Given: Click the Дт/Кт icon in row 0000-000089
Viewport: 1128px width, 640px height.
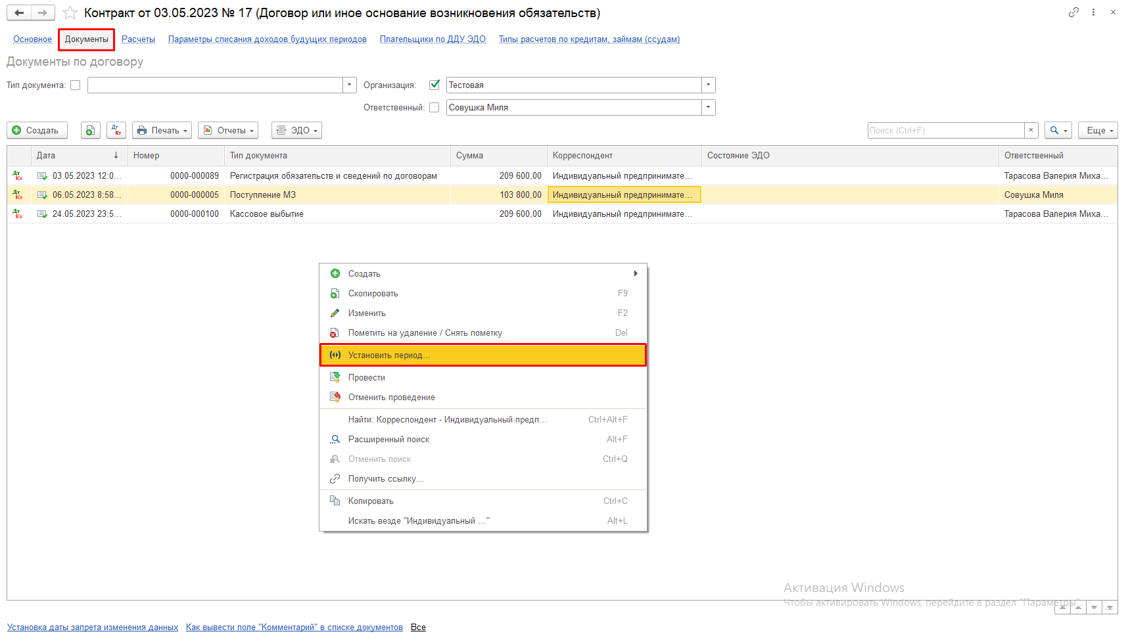Looking at the screenshot, I should point(18,175).
